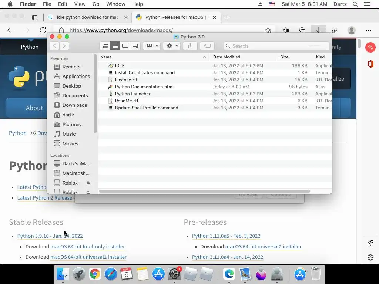Open the group-by arrangement dropdown
Viewport: 379px width, 284px height.
pos(152,46)
